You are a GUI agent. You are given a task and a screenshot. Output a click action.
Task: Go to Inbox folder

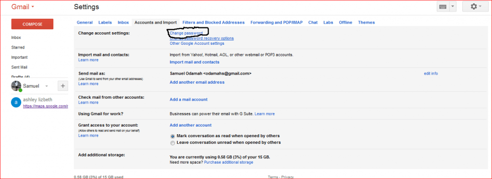pyautogui.click(x=16, y=38)
